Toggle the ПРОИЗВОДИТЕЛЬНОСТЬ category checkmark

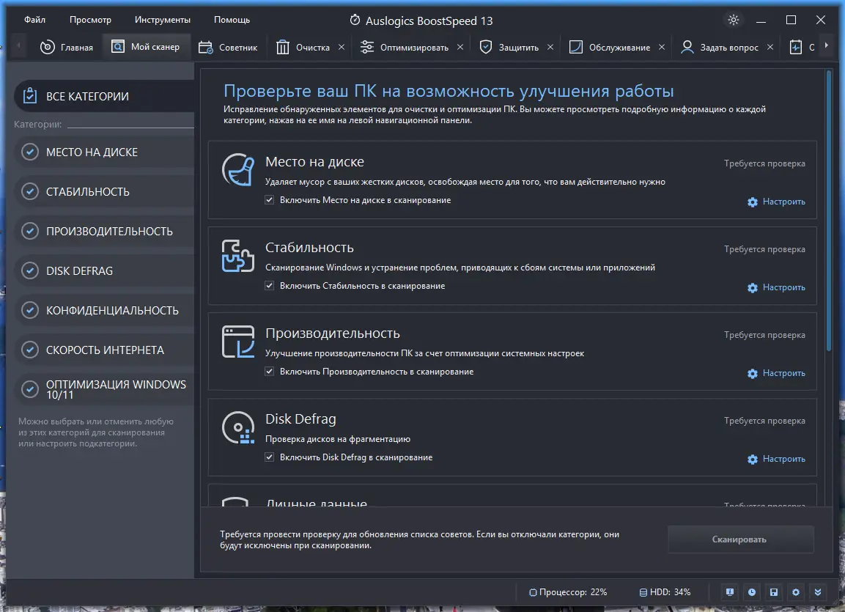[x=29, y=231]
